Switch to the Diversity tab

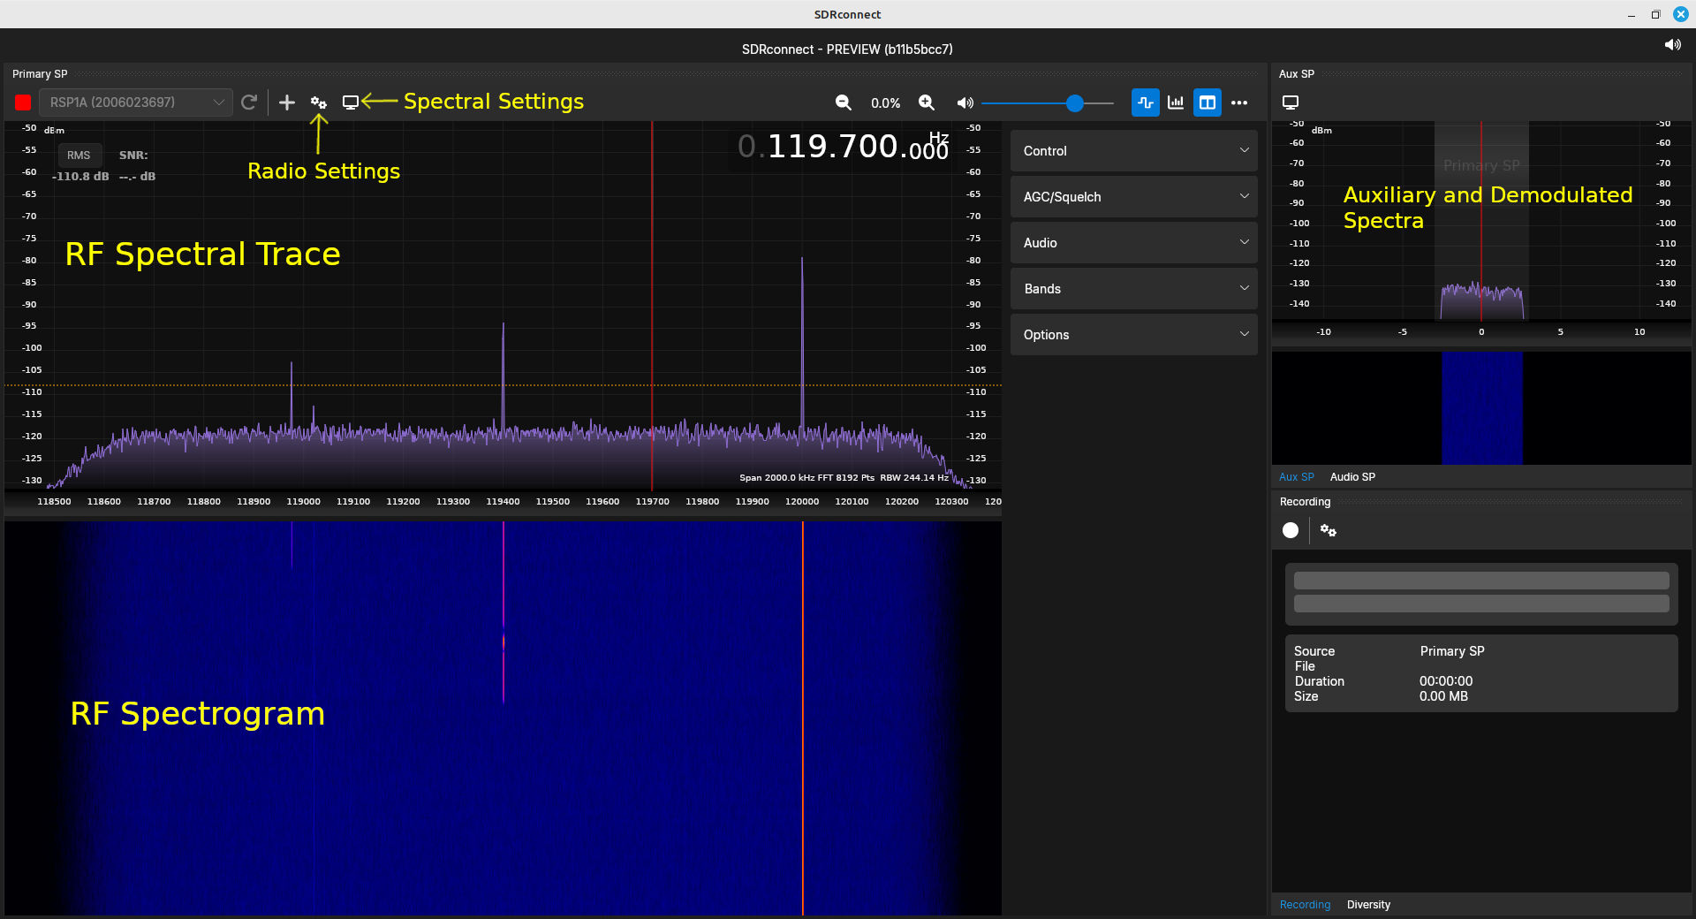click(1368, 905)
